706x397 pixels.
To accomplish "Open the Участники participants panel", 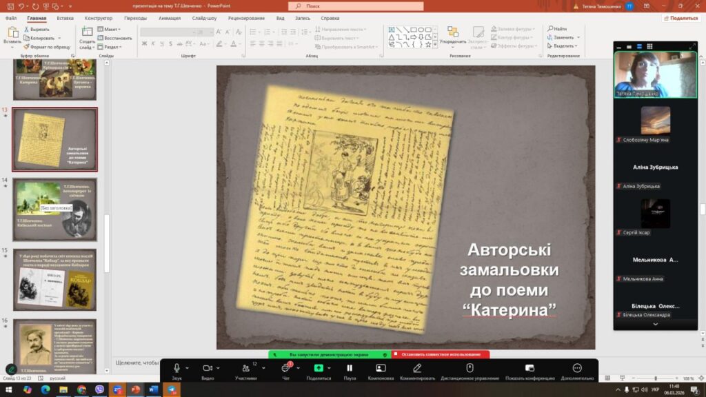I will [246, 369].
